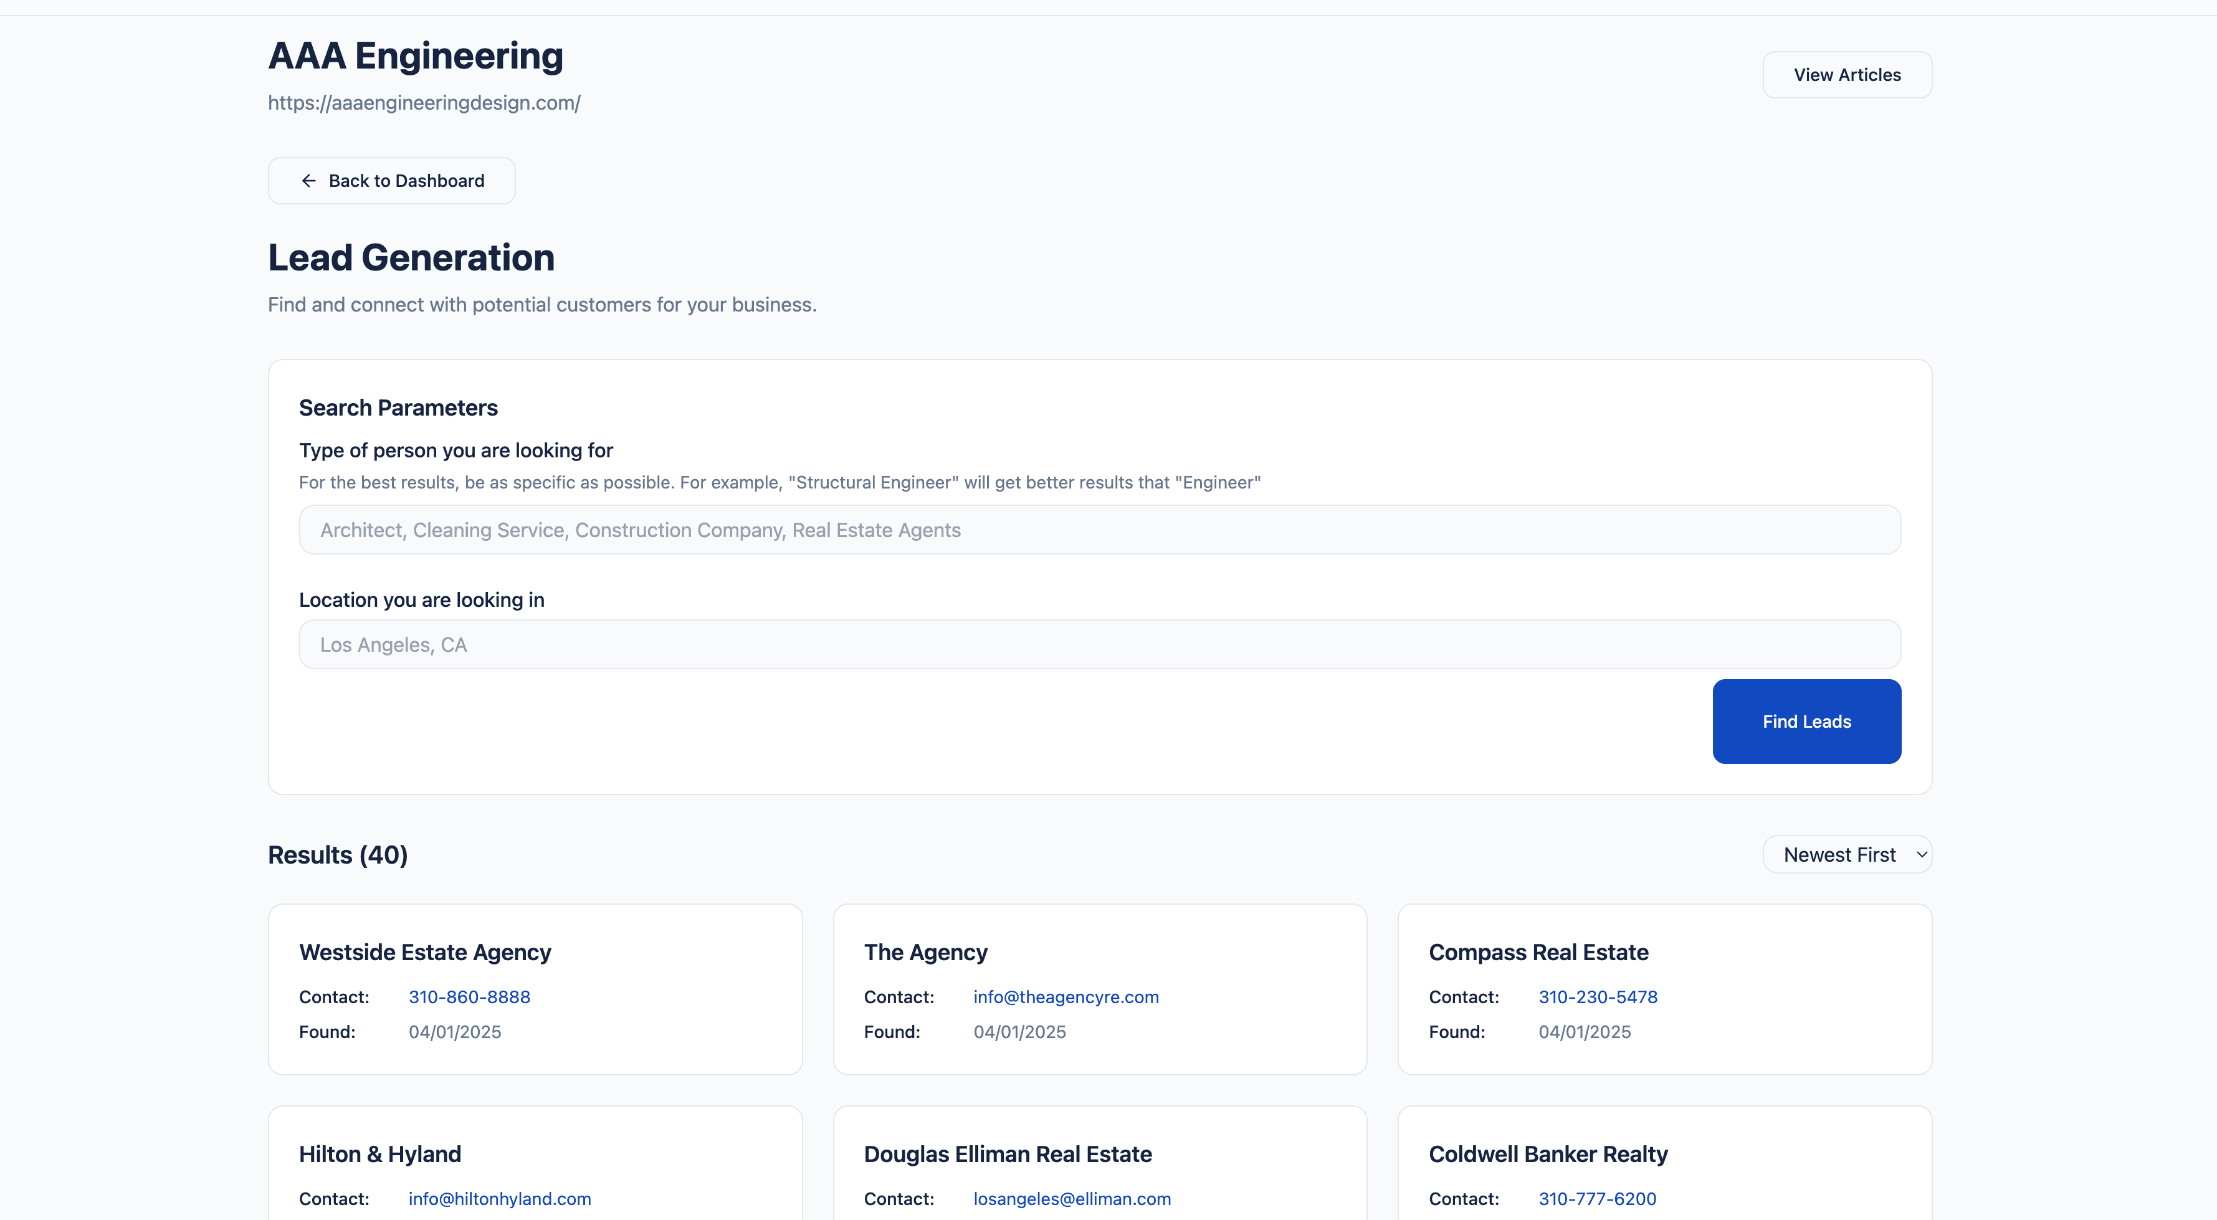The height and width of the screenshot is (1220, 2217).
Task: Go back to Dashboard
Action: 391,181
